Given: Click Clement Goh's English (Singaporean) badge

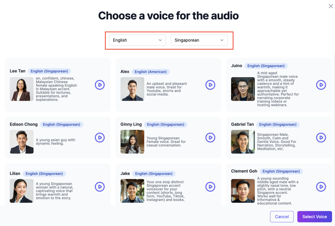Looking at the screenshot, I should pyautogui.click(x=281, y=171).
